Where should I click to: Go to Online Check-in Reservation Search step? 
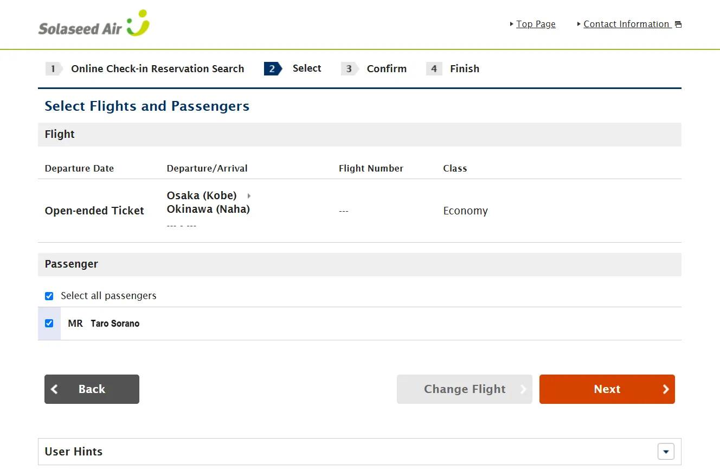[x=157, y=69]
